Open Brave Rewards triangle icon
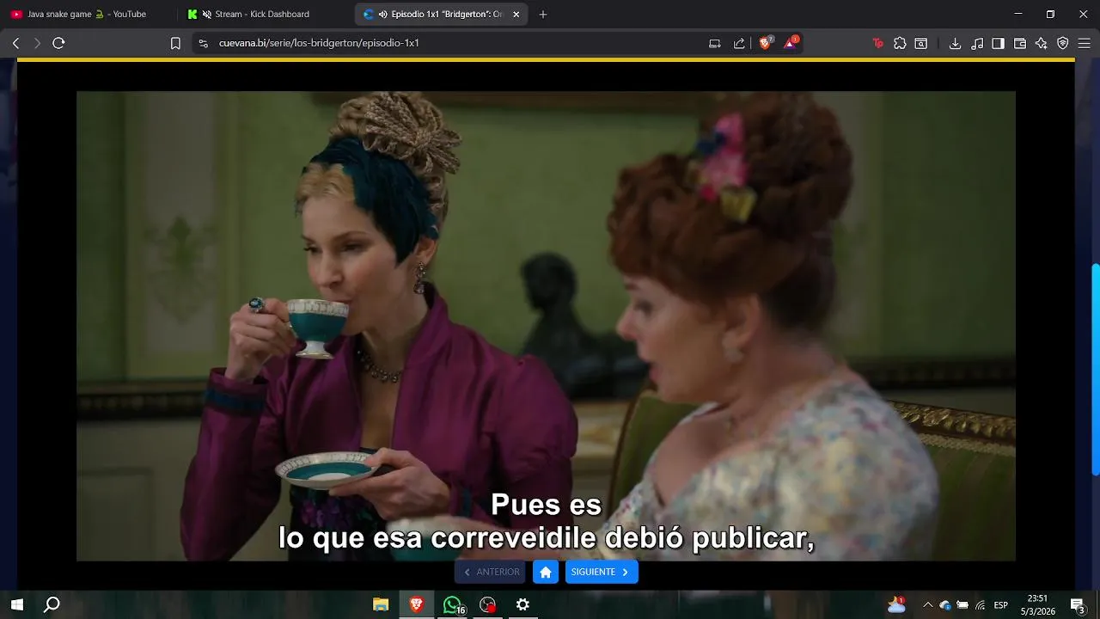The width and height of the screenshot is (1100, 619). click(x=791, y=43)
